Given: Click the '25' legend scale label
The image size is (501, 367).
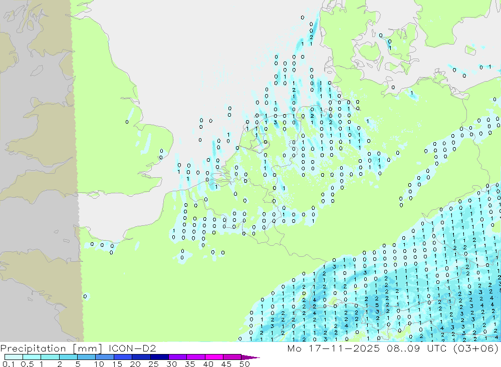Looking at the screenshot, I should [154, 364].
